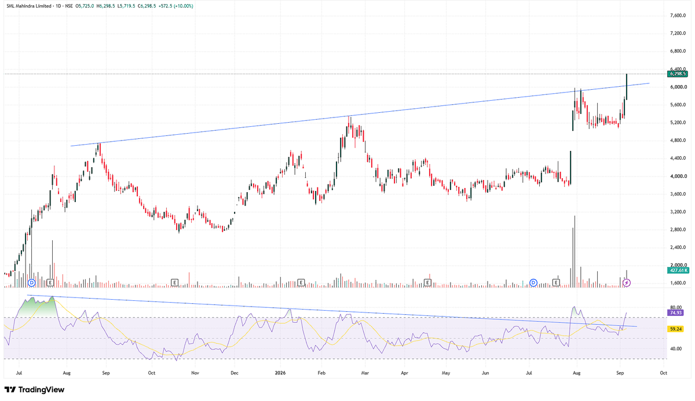The width and height of the screenshot is (695, 401).
Task: Open the earnings marker just before August 2026
Action: point(556,282)
